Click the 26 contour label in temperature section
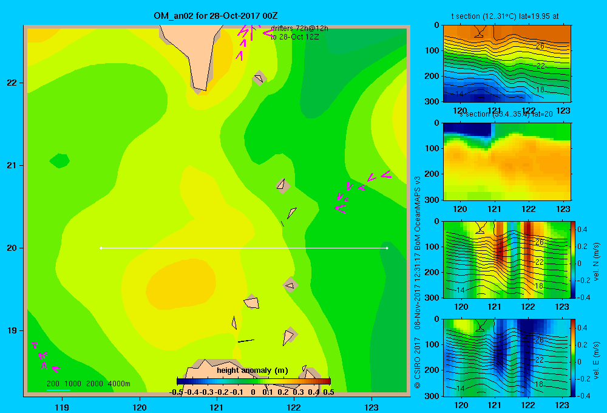 (x=540, y=46)
